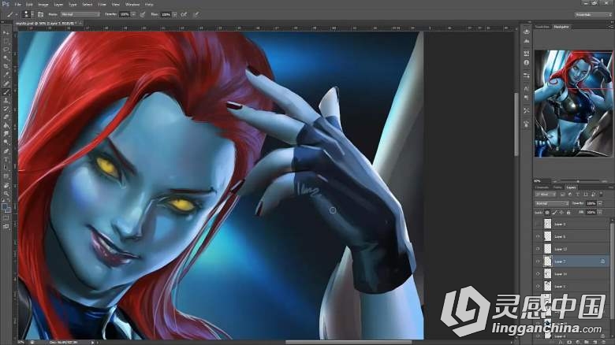615x345 pixels.
Task: Toggle visibility of selected Layer 7
Action: (x=538, y=262)
